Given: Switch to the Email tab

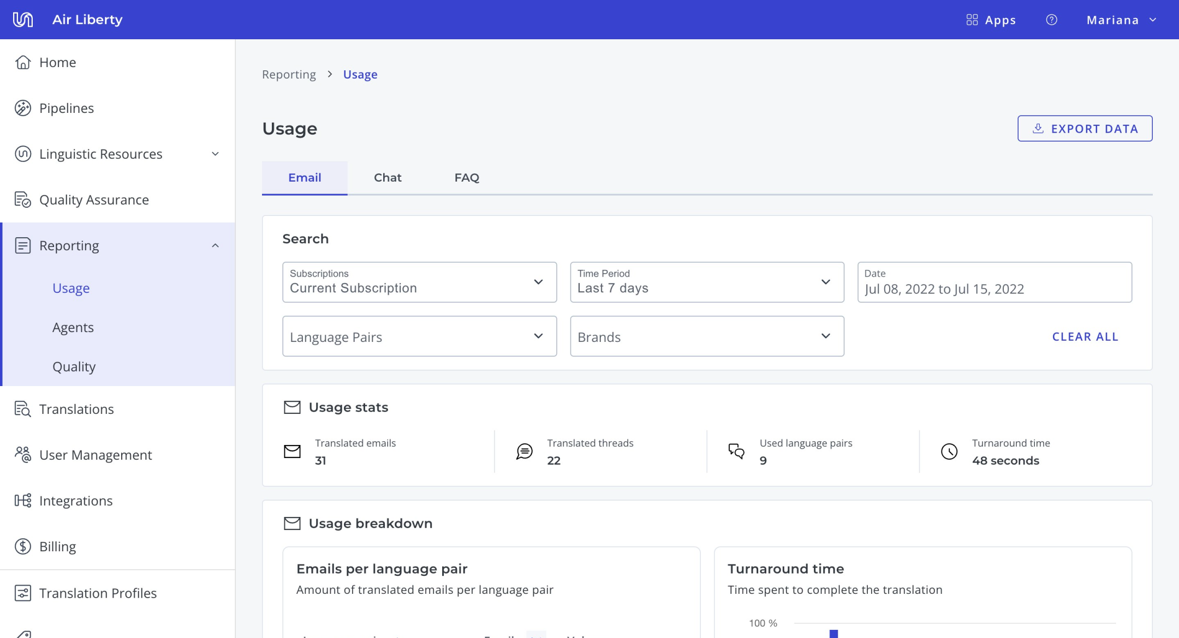Looking at the screenshot, I should (x=305, y=178).
